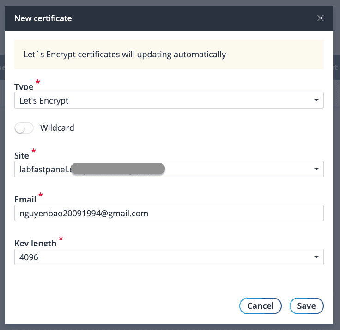This screenshot has width=340, height=330.
Task: Click the Site field label
Action: tap(22, 156)
